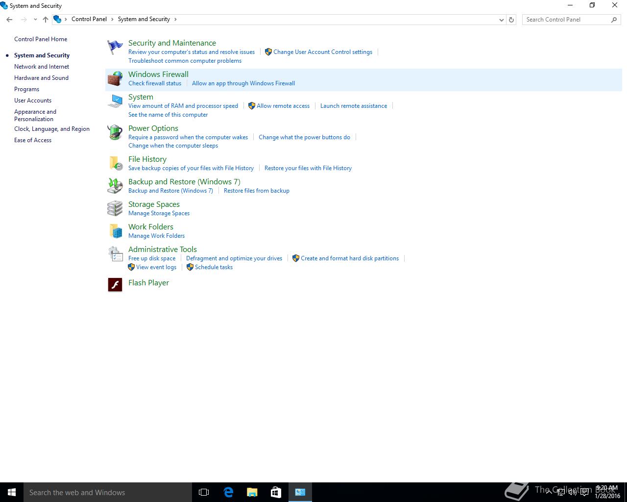This screenshot has width=627, height=502.
Task: Click the Control Panel icon in address bar
Action: tap(57, 19)
